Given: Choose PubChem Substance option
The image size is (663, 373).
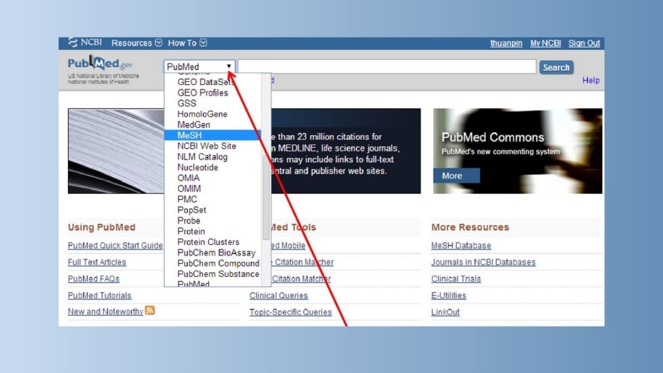Looking at the screenshot, I should click(218, 274).
